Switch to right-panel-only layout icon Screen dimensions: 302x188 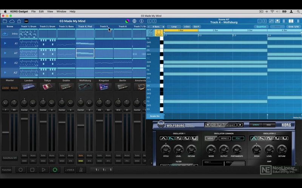click(297, 21)
